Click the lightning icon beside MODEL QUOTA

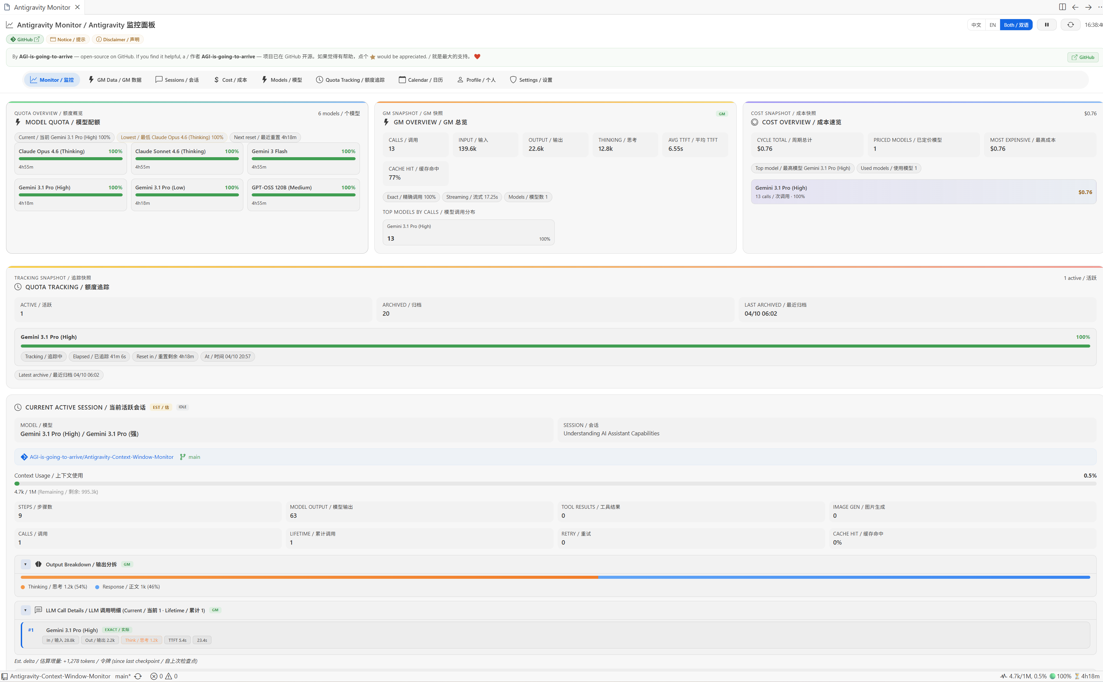[x=18, y=122]
